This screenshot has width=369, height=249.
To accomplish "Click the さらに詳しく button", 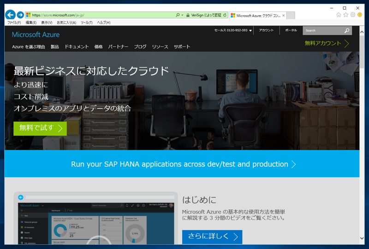I will [212, 237].
